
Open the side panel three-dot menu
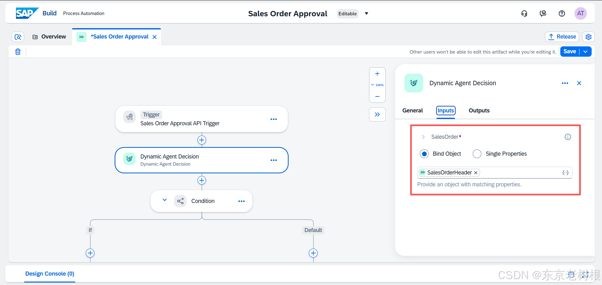click(x=565, y=83)
